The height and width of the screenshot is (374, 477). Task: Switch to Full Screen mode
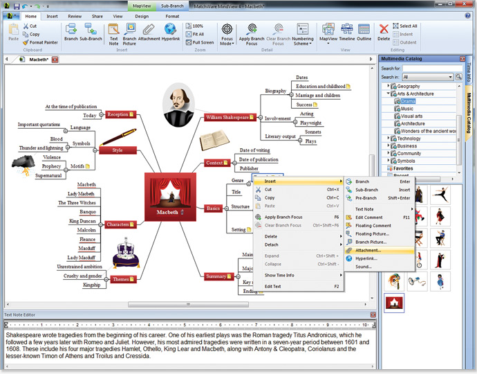point(200,42)
